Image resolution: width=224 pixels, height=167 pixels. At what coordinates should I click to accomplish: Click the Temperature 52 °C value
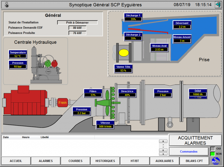[18, 56]
